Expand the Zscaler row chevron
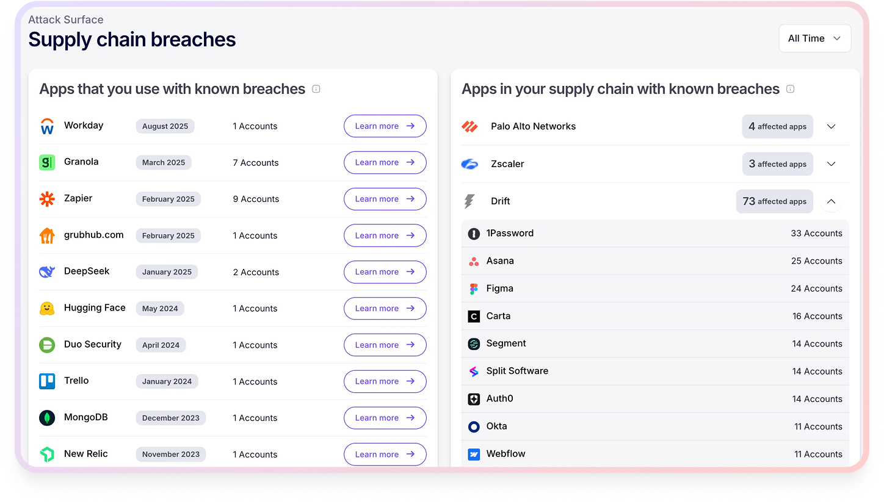 tap(831, 164)
